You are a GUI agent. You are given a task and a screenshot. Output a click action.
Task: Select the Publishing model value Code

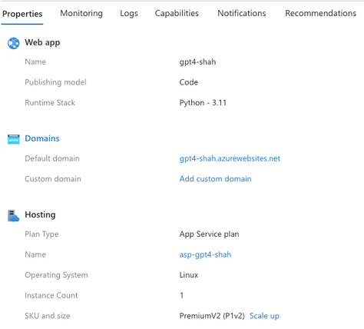189,82
